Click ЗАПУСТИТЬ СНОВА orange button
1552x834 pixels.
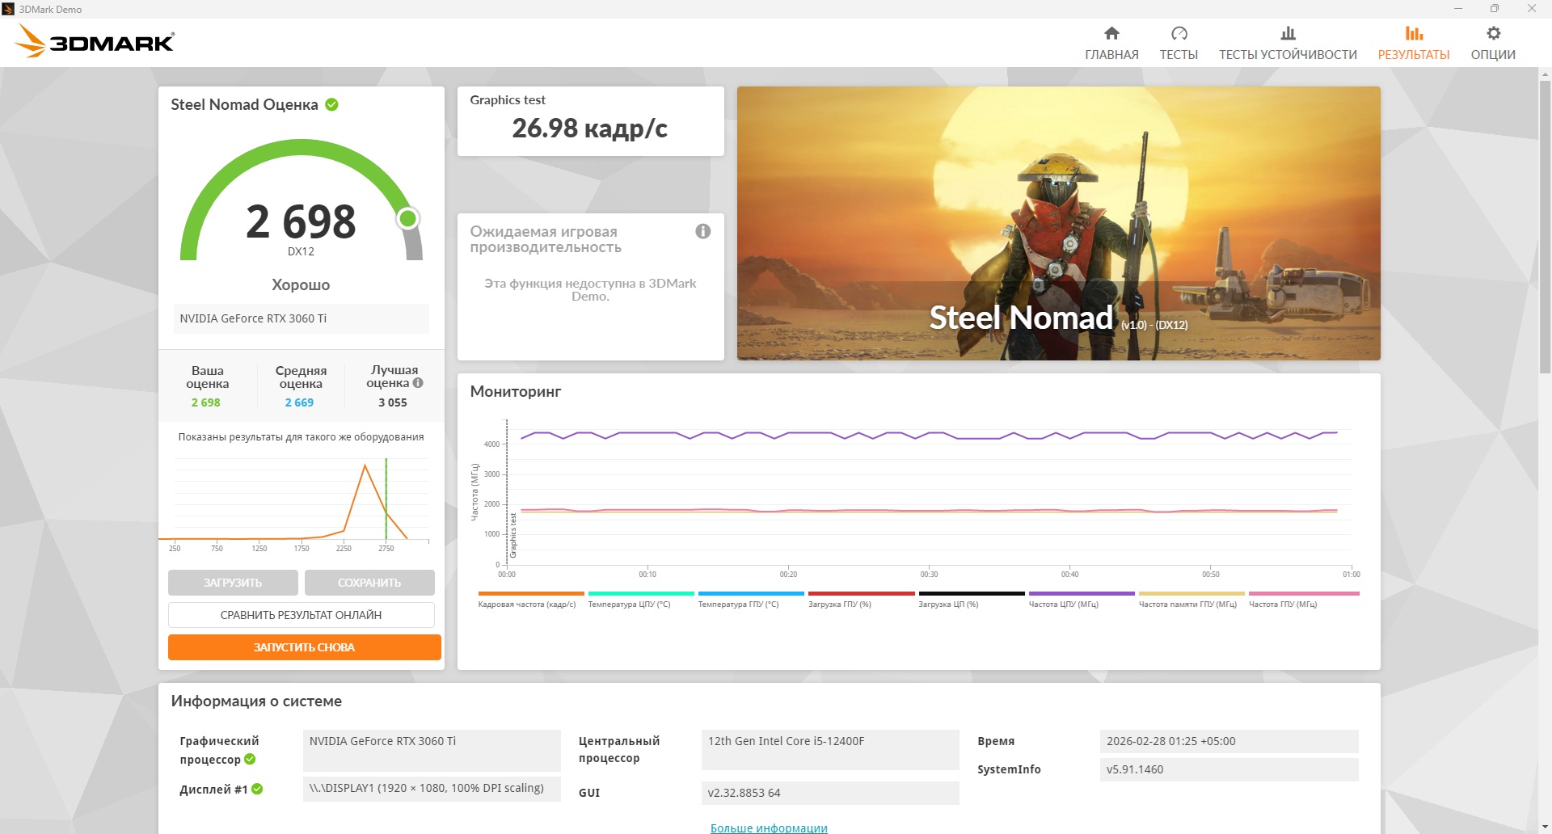304,647
